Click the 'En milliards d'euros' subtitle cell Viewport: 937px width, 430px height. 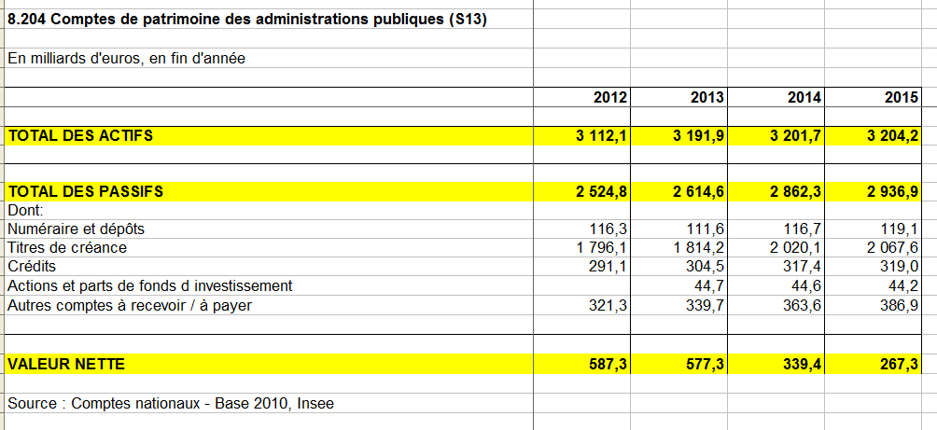click(x=126, y=59)
